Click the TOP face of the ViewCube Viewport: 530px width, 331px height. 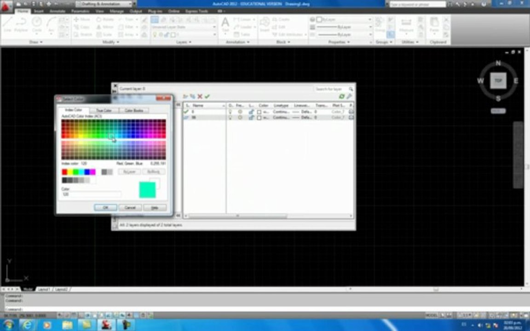coord(498,81)
